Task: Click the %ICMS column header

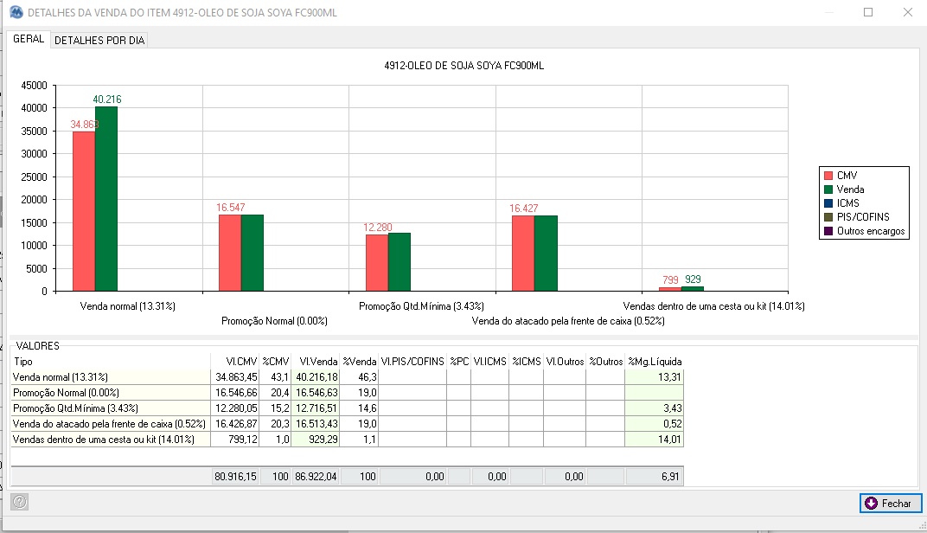Action: tap(526, 362)
